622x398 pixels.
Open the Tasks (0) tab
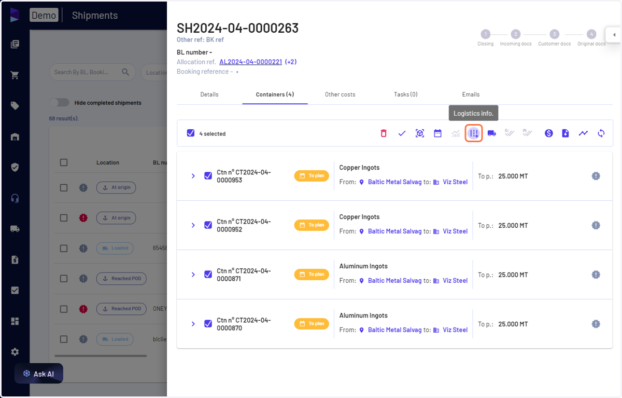point(405,94)
